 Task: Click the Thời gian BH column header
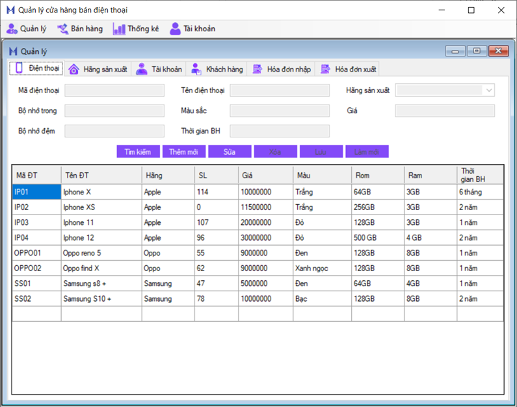pos(480,176)
